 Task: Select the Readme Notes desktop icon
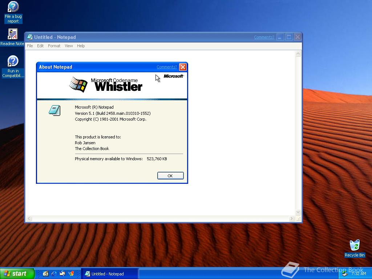tap(12, 37)
